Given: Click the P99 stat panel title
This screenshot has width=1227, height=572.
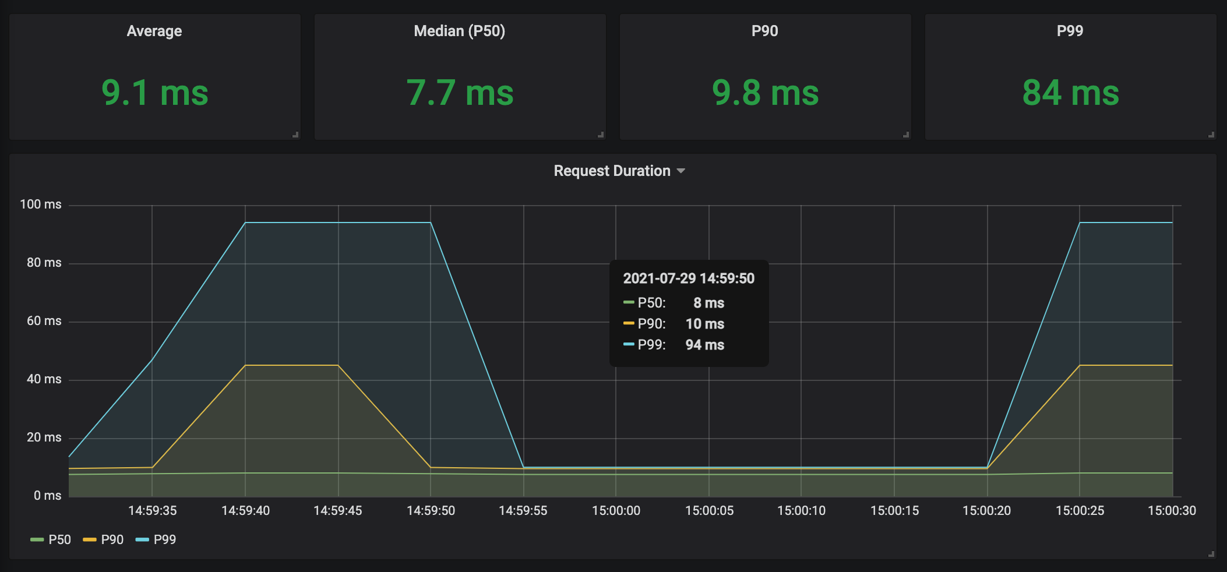Looking at the screenshot, I should click(x=1070, y=31).
